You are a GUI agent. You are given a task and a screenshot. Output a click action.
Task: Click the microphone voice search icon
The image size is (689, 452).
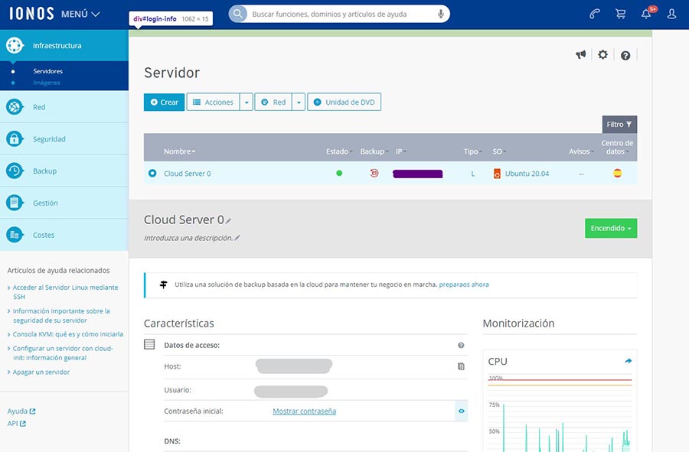pyautogui.click(x=441, y=14)
